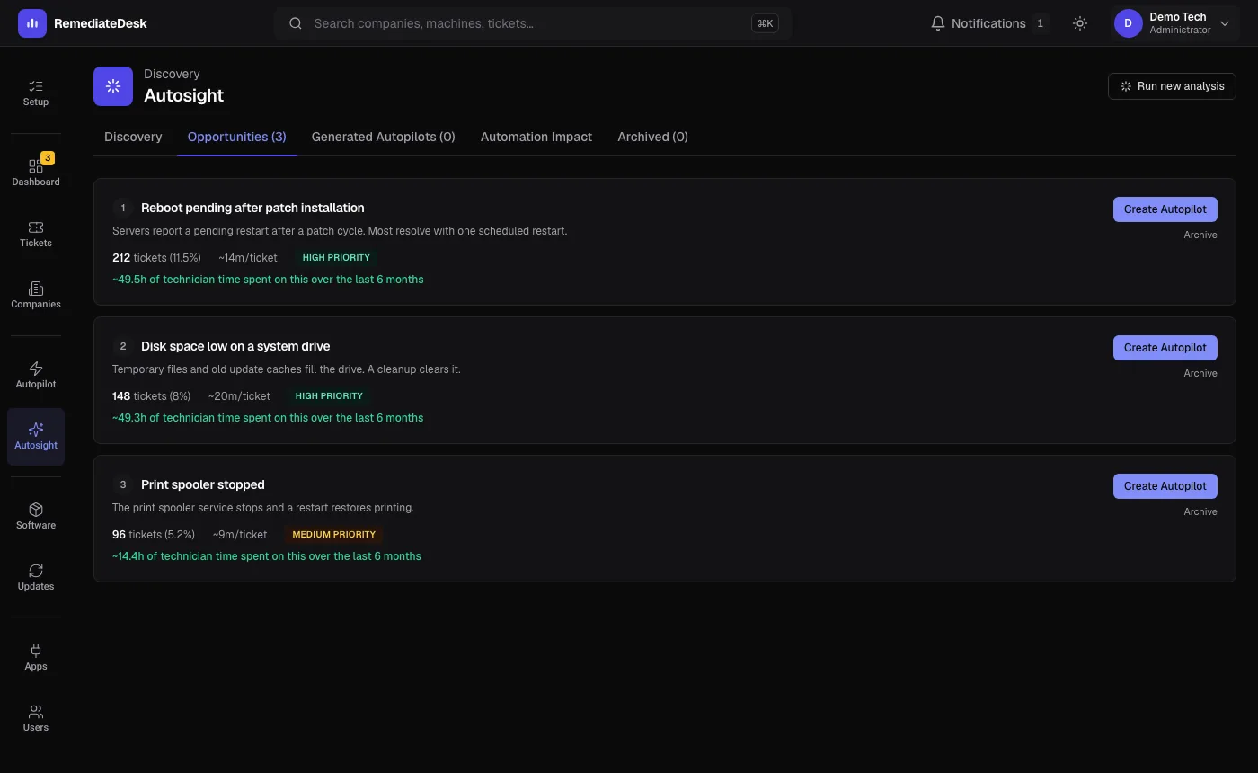Go to Dashboard in the sidebar
Viewport: 1258px width, 773px height.
[36, 173]
